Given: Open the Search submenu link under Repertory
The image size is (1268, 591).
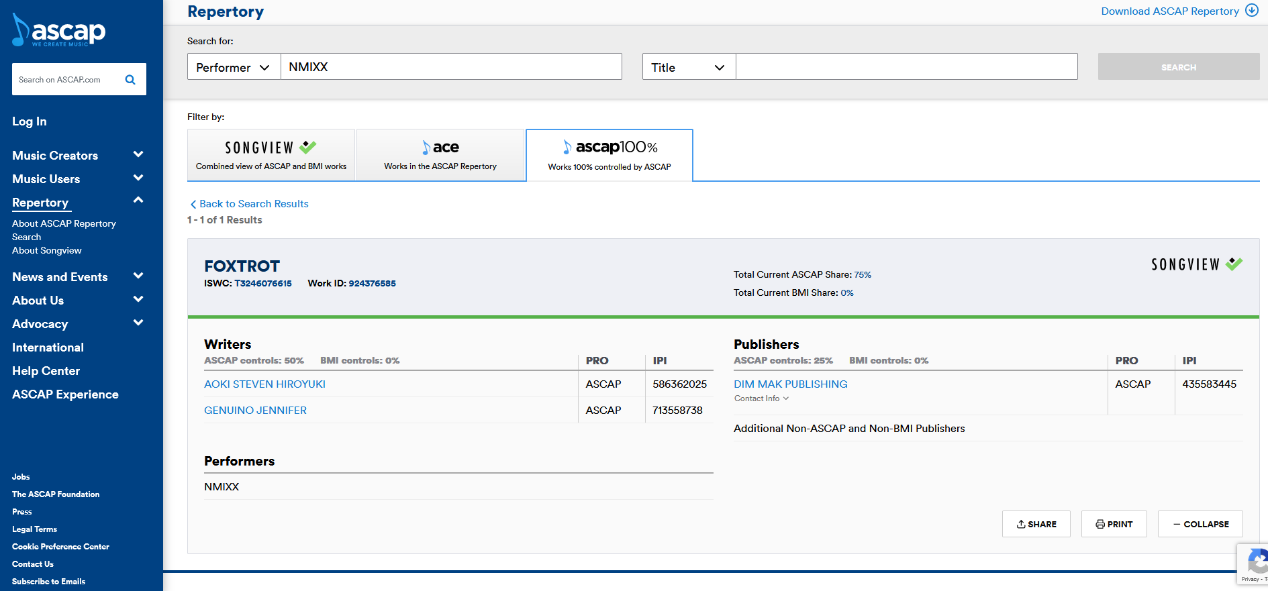Looking at the screenshot, I should [27, 237].
